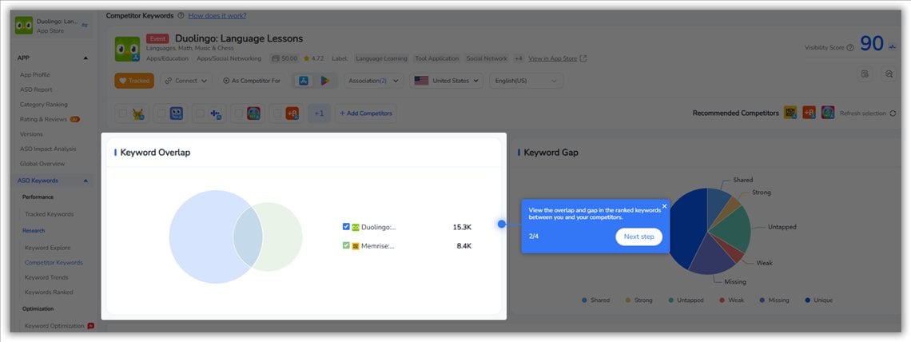Click the Unique legend swatch under the pie chart
The image size is (911, 342).
(808, 300)
